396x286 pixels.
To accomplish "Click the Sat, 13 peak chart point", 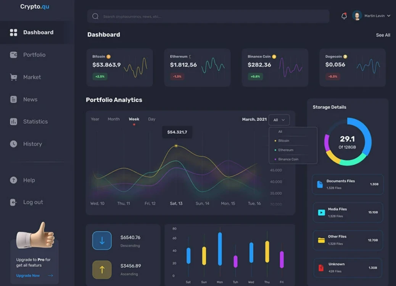I will coord(176,146).
